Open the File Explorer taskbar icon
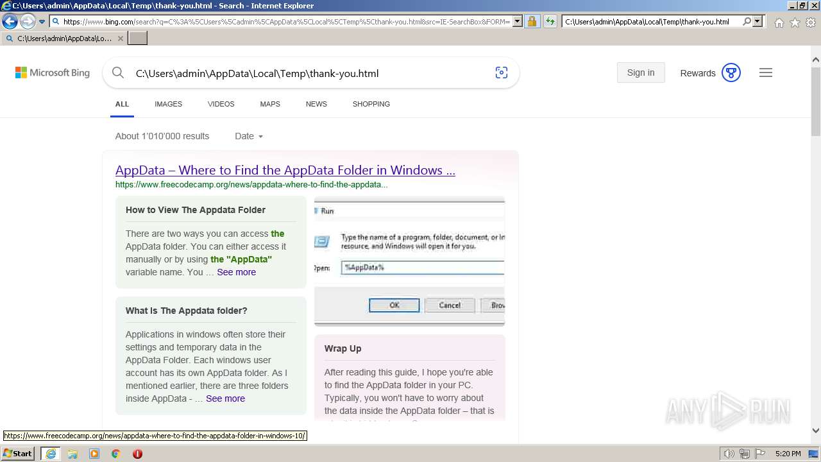Viewport: 821px width, 462px height. point(72,454)
